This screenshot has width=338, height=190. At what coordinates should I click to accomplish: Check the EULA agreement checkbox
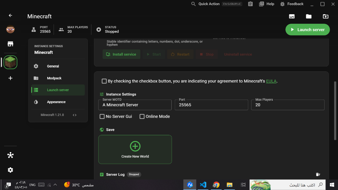(104, 81)
